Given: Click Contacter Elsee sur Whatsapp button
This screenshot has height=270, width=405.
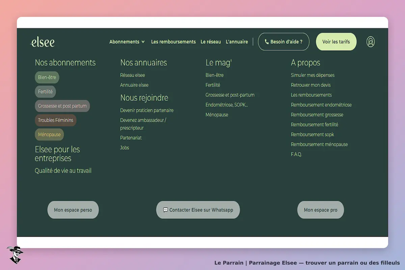Looking at the screenshot, I should pos(198,210).
